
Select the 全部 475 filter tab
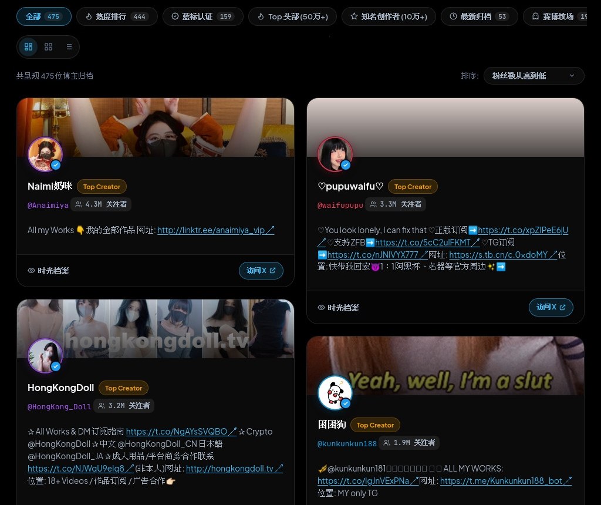[43, 16]
